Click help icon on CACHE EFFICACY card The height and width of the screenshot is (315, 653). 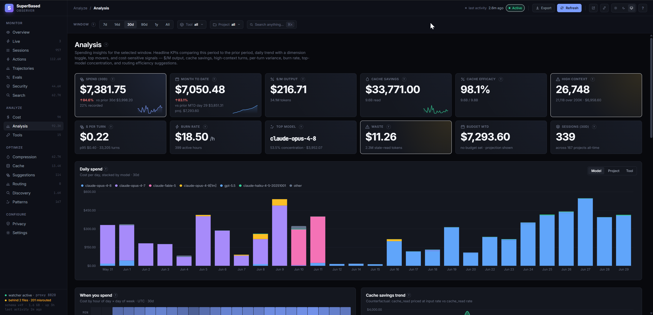pyautogui.click(x=501, y=79)
